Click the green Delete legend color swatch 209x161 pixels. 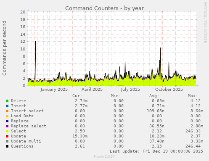[7, 101]
